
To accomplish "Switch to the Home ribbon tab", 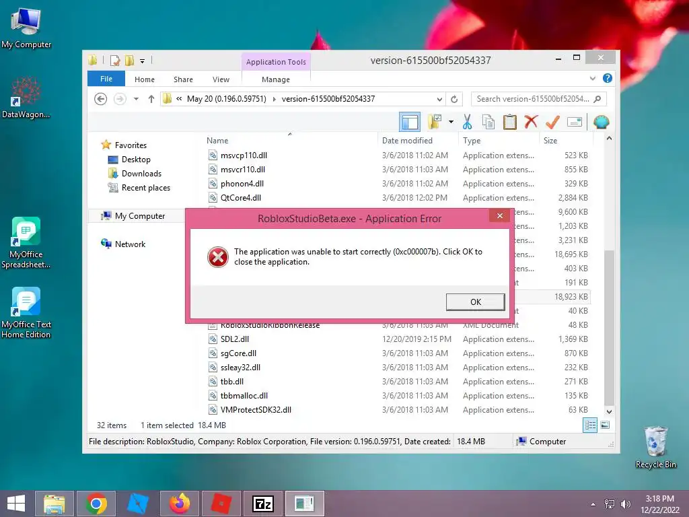I will click(145, 79).
